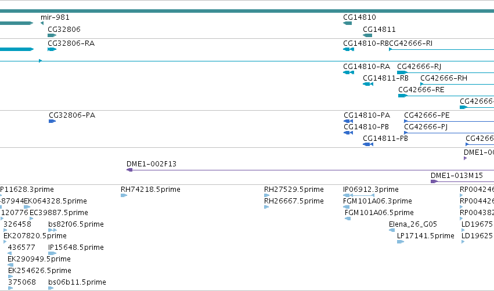This screenshot has height=291, width=494.
Task: Click the mir-981 gene label
Action: coord(55,17)
